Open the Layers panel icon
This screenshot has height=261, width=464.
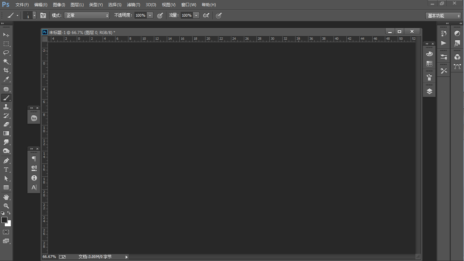pyautogui.click(x=429, y=91)
